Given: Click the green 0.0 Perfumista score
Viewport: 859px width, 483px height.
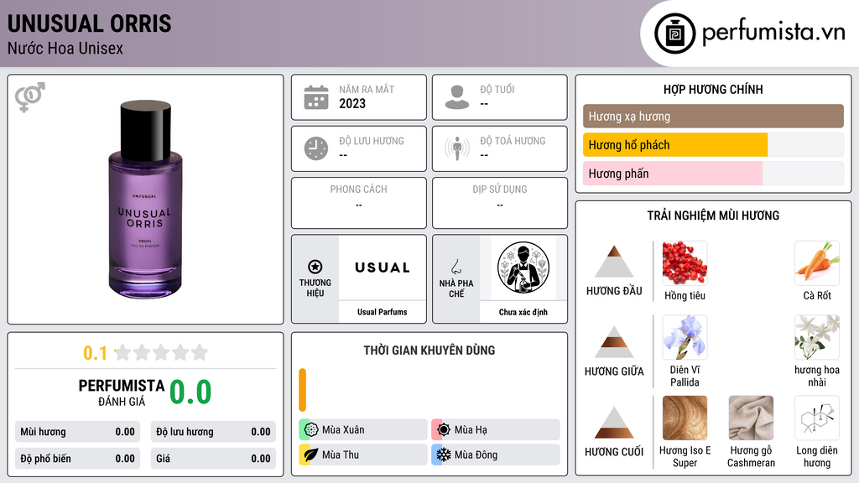Looking at the screenshot, I should (190, 392).
